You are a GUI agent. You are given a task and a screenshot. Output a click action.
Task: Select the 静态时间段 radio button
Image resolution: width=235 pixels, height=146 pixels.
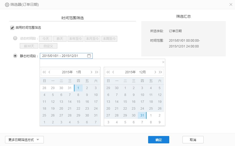[x=15, y=56]
